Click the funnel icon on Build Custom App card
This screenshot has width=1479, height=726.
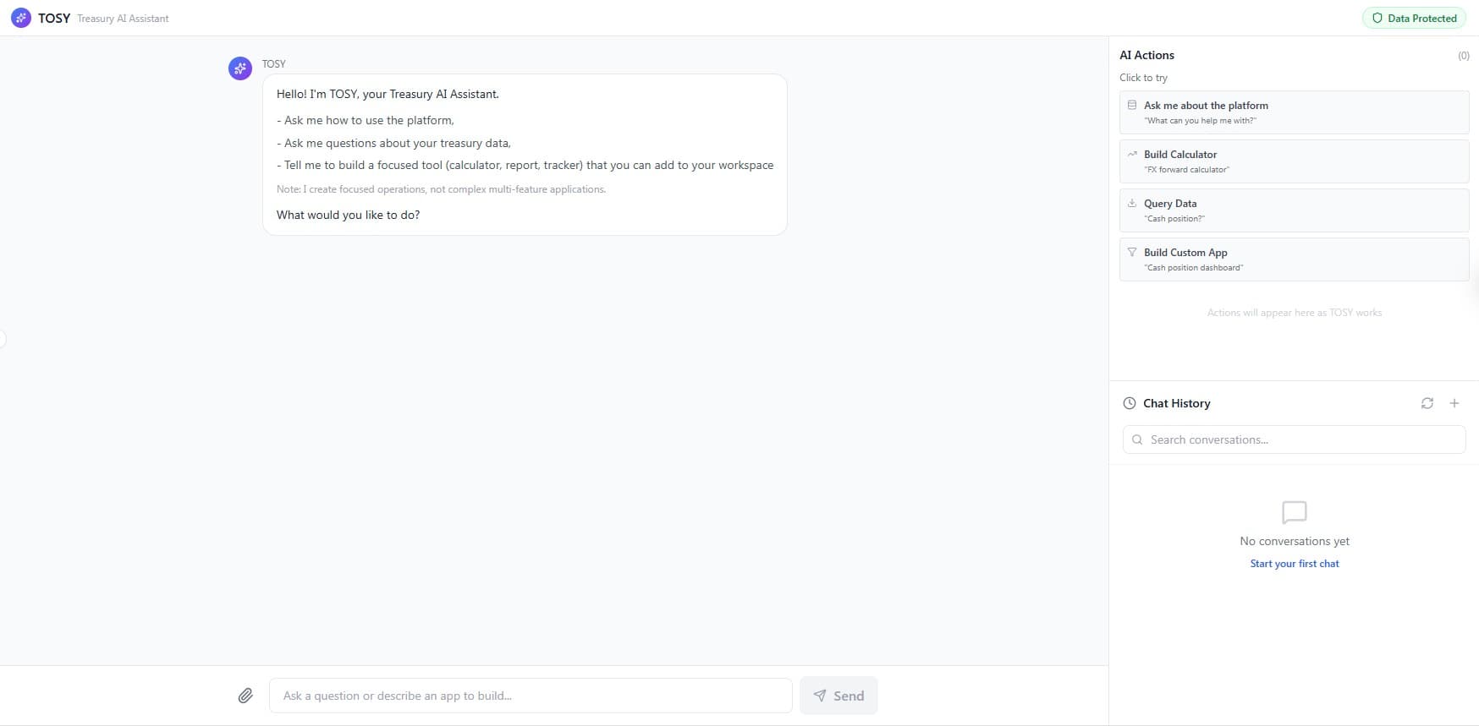tap(1132, 252)
